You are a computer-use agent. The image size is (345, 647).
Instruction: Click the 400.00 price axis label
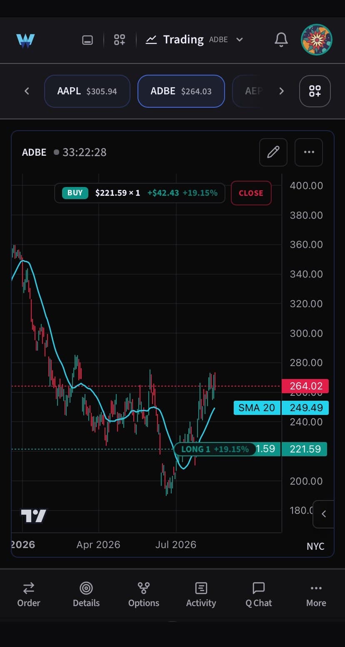(x=306, y=185)
